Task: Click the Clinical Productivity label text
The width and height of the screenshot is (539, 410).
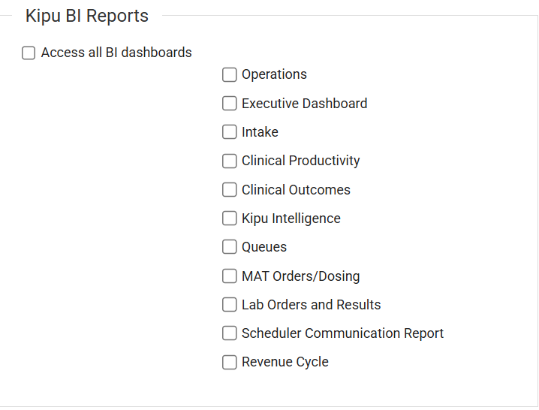Action: [x=300, y=161]
